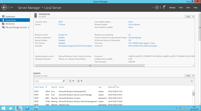This screenshot has height=111, width=201.
Task: Click the Dashboard icon in sidebar
Action: tap(3, 17)
